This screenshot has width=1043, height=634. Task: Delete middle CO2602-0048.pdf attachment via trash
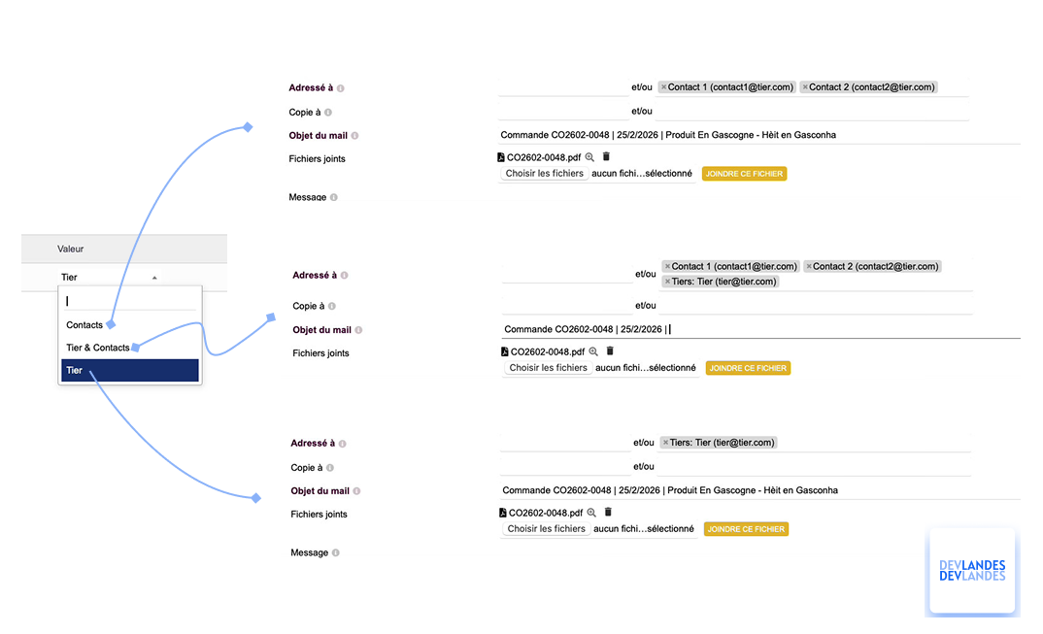click(x=610, y=350)
